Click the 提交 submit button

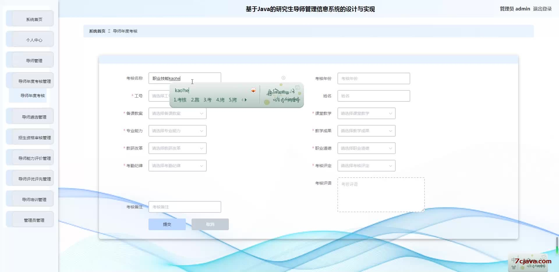coord(167,224)
